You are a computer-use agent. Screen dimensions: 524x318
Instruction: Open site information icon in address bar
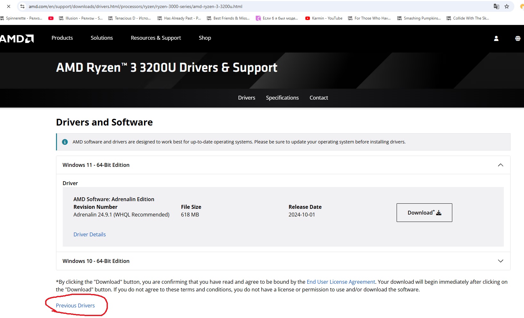pos(22,6)
